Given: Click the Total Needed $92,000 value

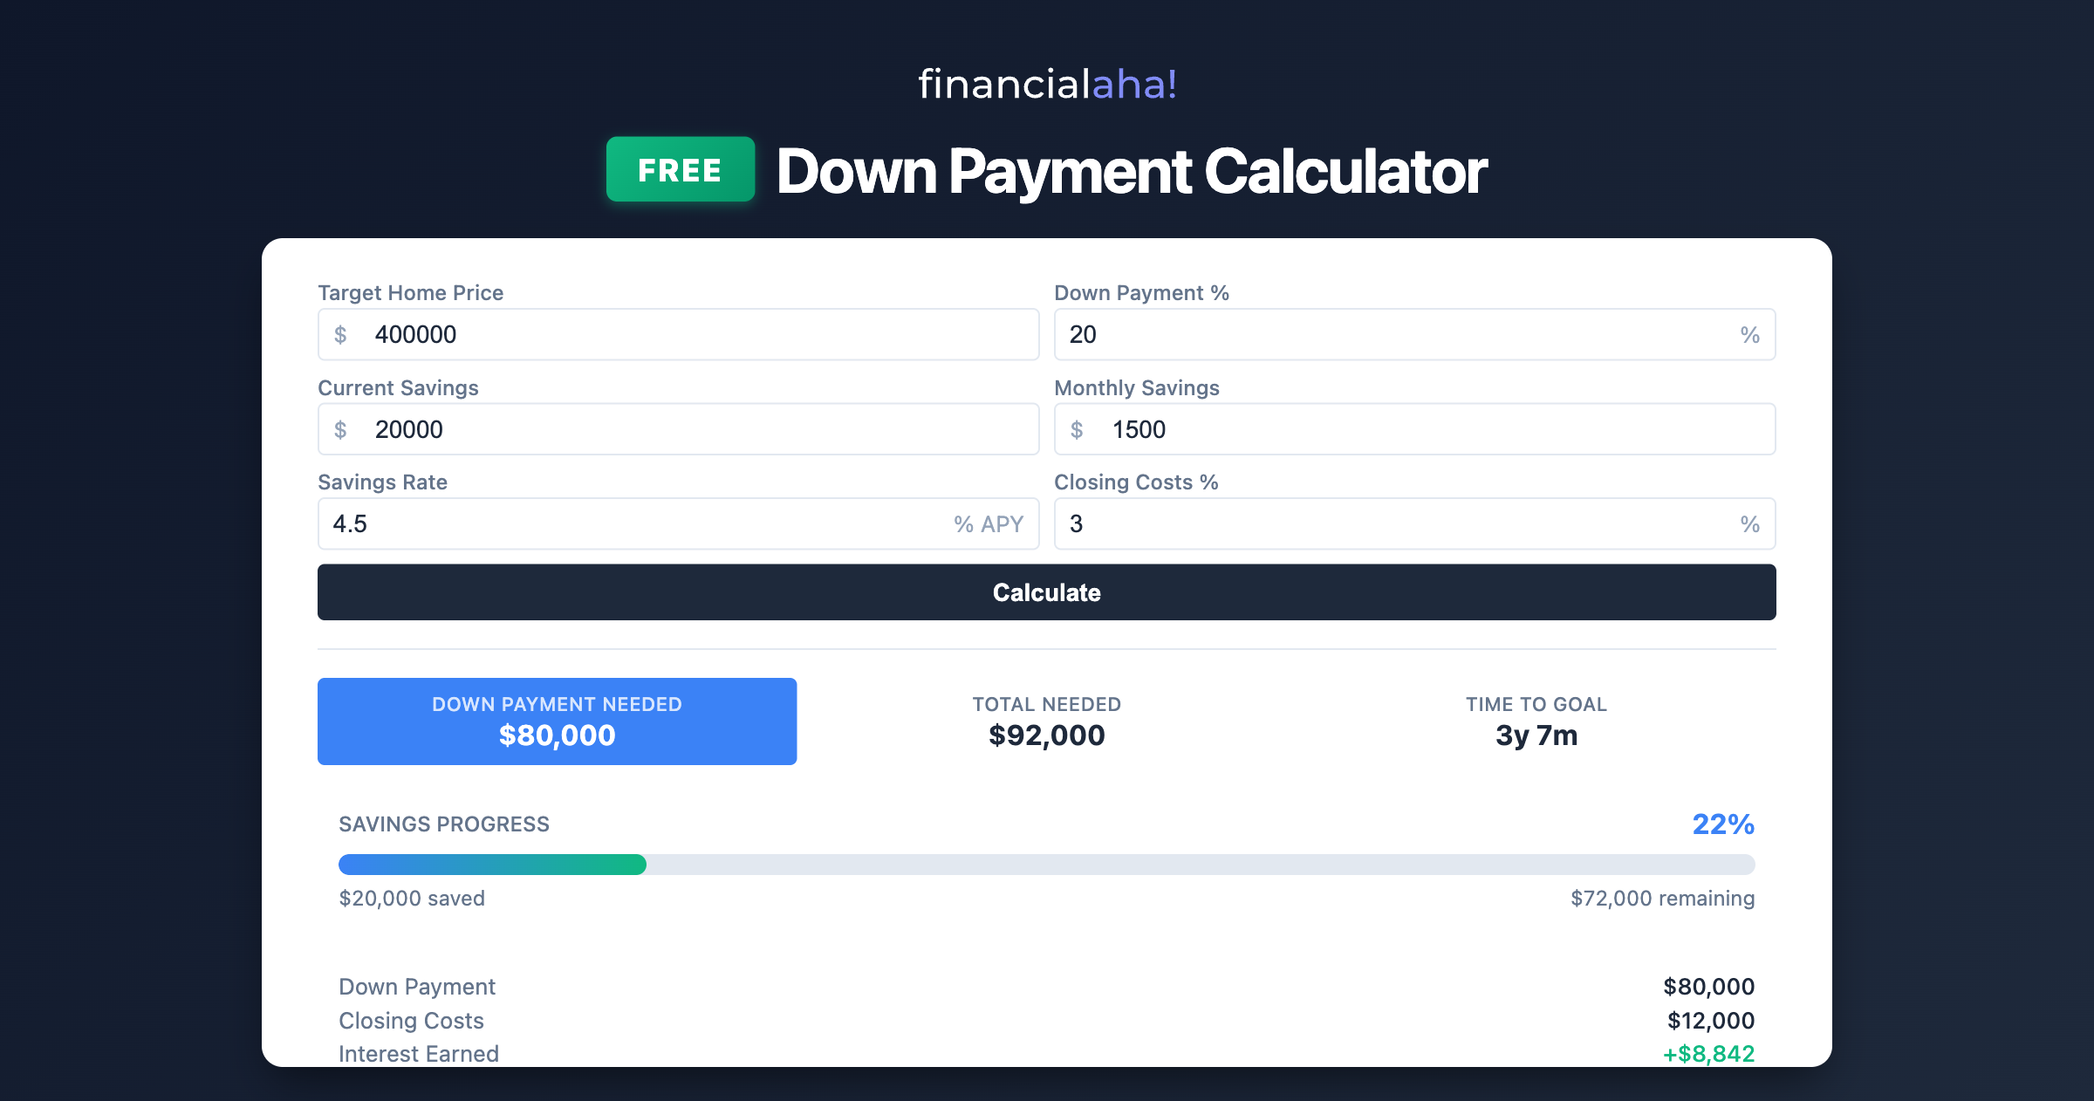Looking at the screenshot, I should point(1045,735).
